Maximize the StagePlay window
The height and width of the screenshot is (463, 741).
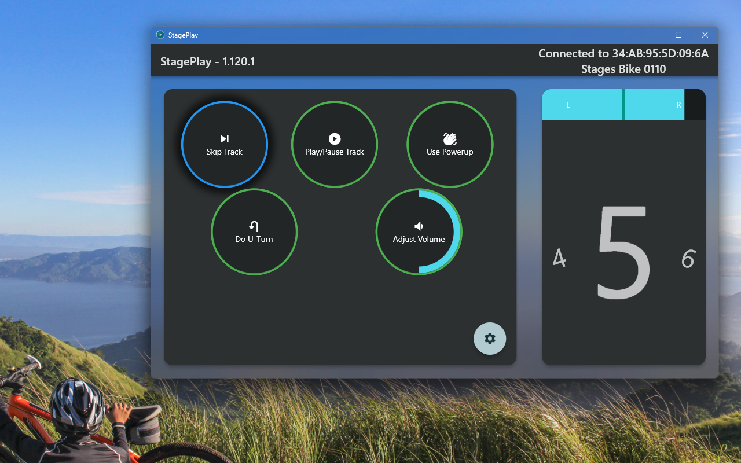click(678, 35)
